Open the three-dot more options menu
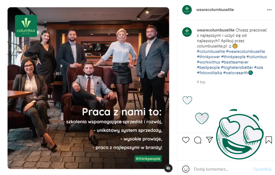 tap(269, 10)
